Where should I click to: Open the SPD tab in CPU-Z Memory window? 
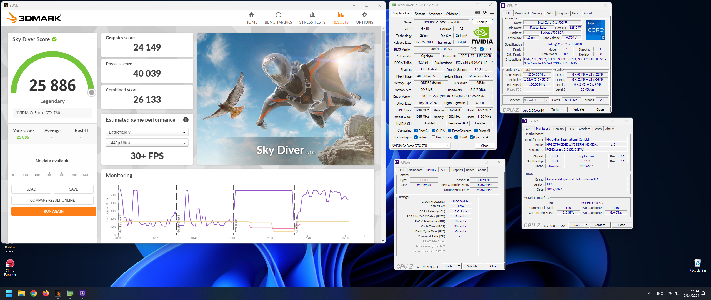[444, 170]
